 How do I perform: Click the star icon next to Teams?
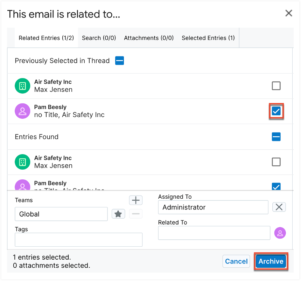(x=118, y=214)
